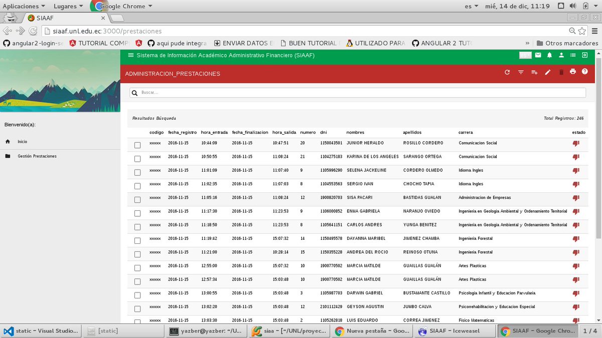Click the workspace switcher 1 / 4
The image size is (602, 338).
tap(590, 331)
